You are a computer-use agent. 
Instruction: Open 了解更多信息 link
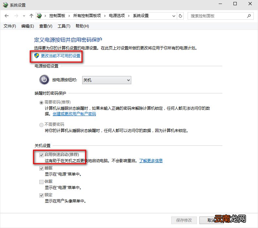click(151, 161)
